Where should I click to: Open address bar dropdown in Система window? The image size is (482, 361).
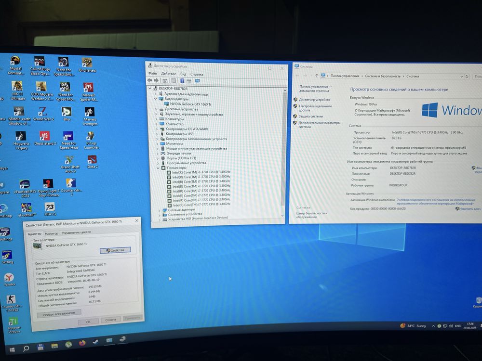461,77
